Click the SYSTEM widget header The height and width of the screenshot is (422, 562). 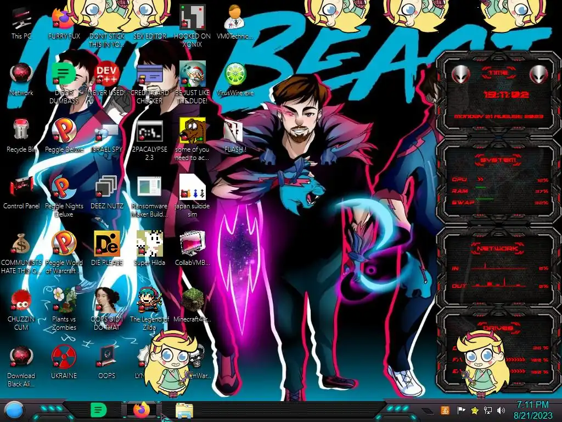[x=498, y=160]
